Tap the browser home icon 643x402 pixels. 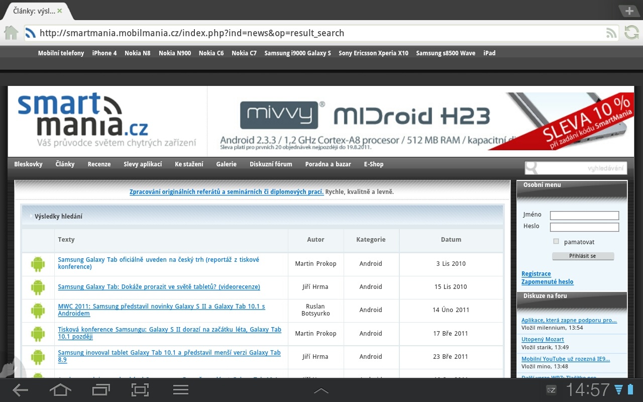tap(11, 33)
